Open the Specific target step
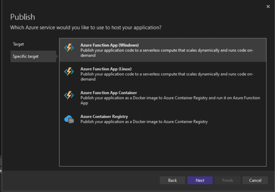This screenshot has height=192, width=275. [x=33, y=56]
